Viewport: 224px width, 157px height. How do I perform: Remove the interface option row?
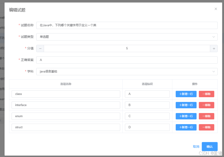206,105
